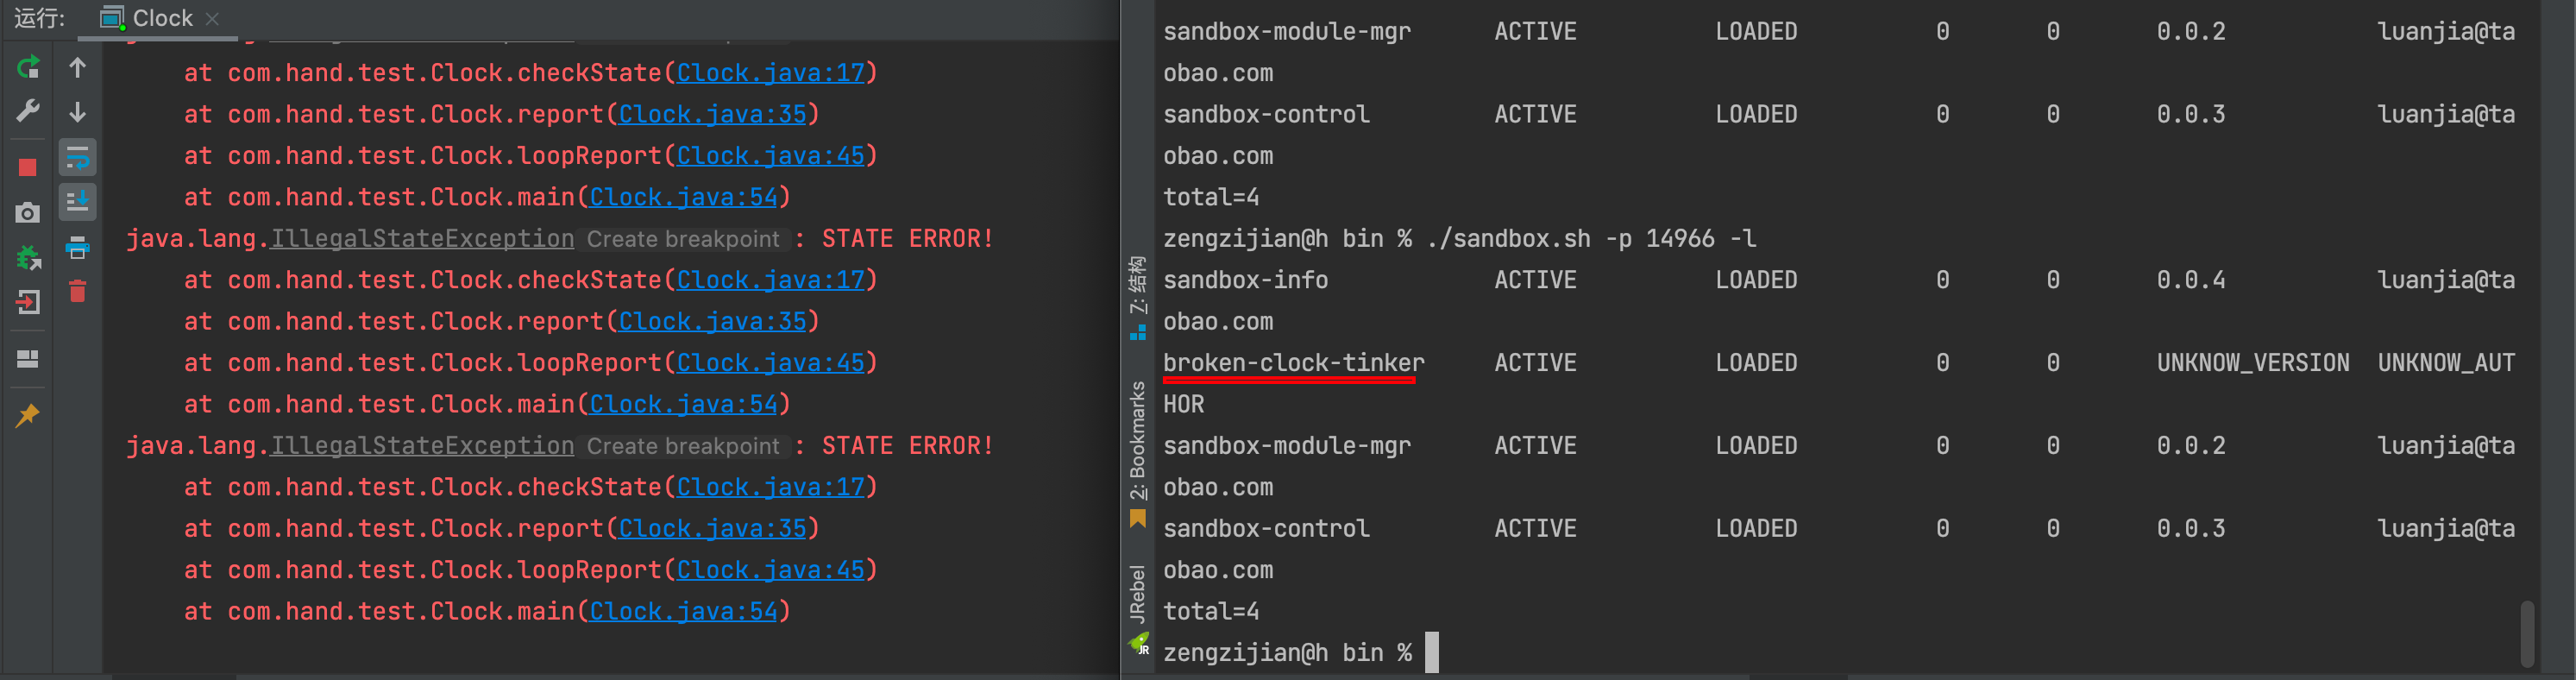This screenshot has width=2576, height=680.
Task: Open the 结构 (Structure) panel
Action: (1139, 290)
